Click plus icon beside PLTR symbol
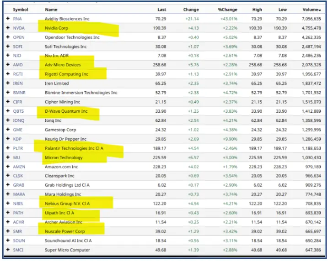Image resolution: width=328 pixels, height=261 pixels. (8, 148)
